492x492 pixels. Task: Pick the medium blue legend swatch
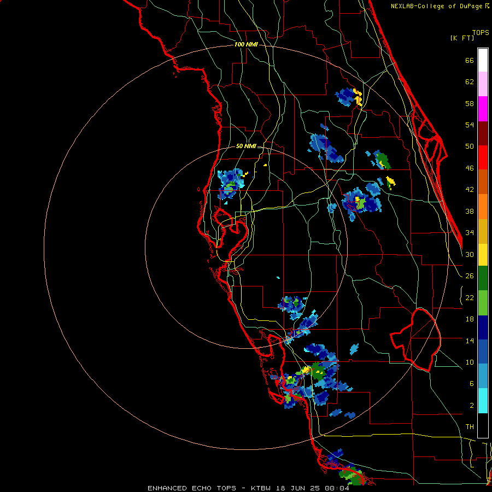click(x=483, y=352)
